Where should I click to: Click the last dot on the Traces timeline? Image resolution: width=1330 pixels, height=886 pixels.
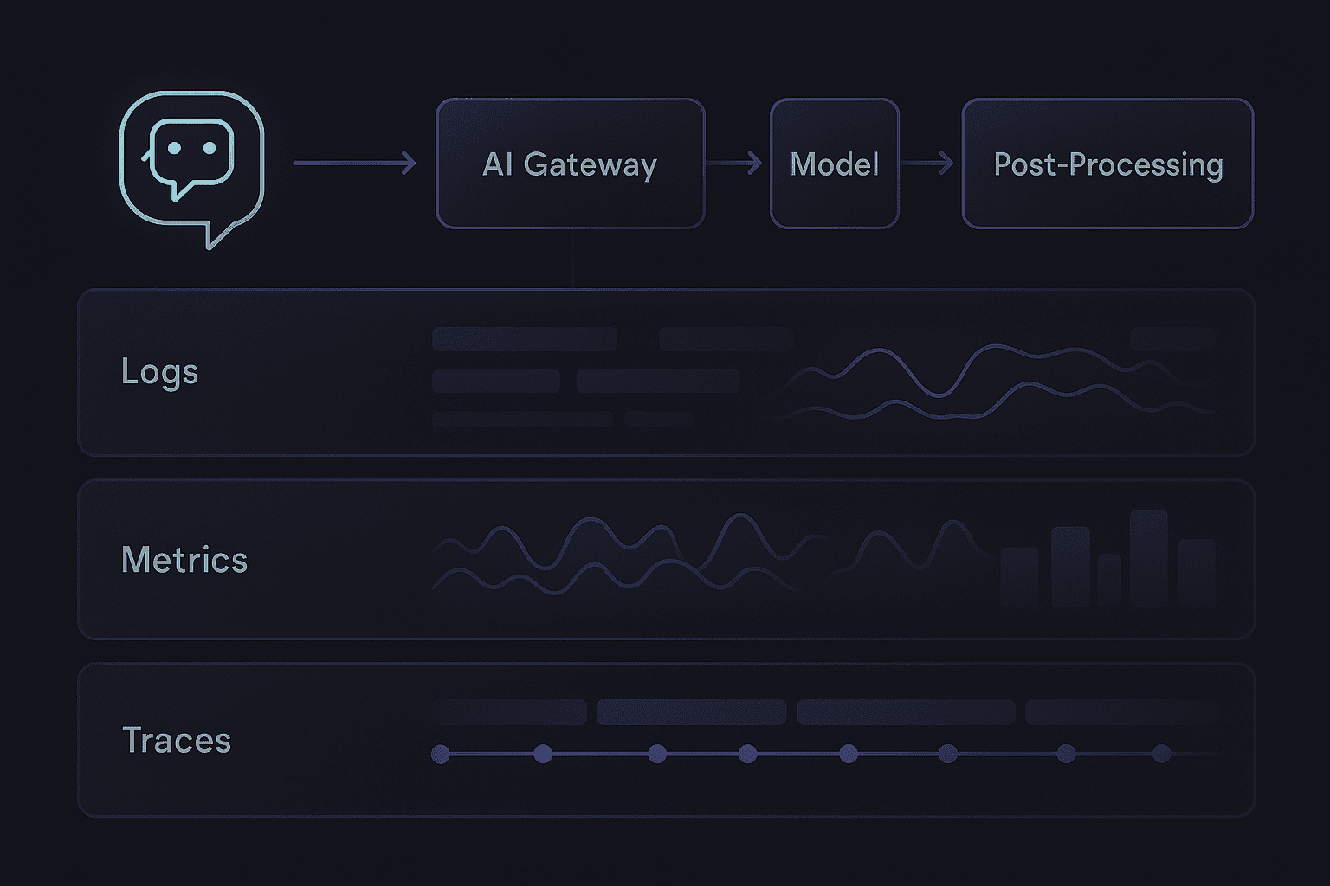tap(1162, 754)
